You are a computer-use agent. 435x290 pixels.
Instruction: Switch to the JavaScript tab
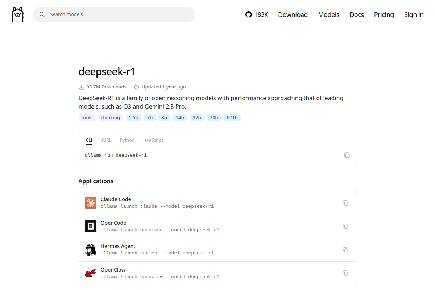click(x=153, y=140)
